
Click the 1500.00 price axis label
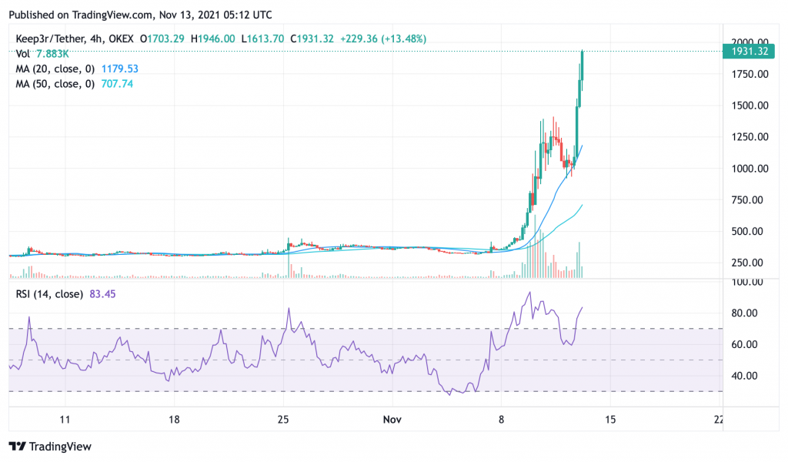coord(750,105)
